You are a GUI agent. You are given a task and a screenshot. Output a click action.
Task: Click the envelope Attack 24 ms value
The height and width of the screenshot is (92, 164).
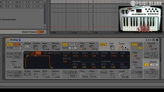point(75,56)
